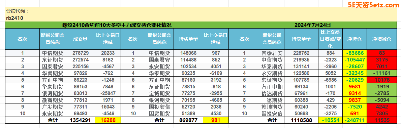Image resolution: width=401 pixels, height=128 pixels.
Task: Click the net position value 9681
Action: point(354,86)
